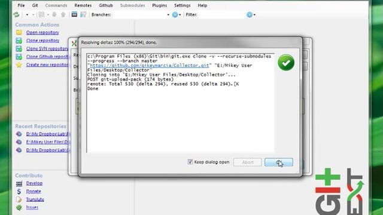Click the Clone repository link
This screenshot has height=215, width=383.
pyautogui.click(x=42, y=41)
